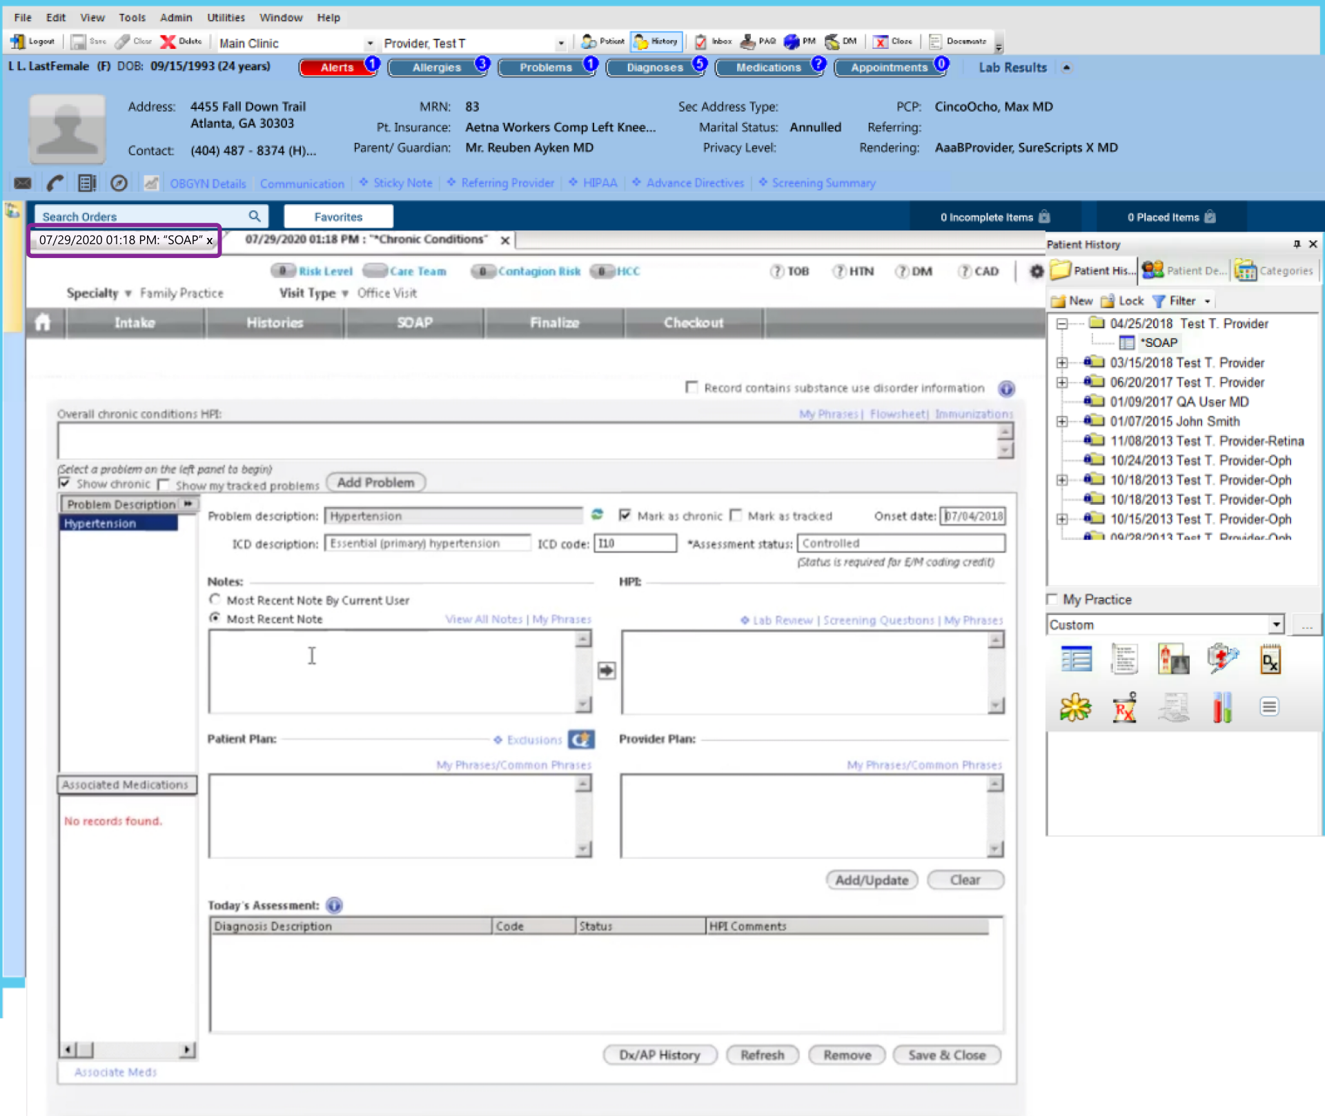Viewport: 1325px width, 1116px height.
Task: Click the yellow flower icon in My Practice
Action: coord(1075,708)
